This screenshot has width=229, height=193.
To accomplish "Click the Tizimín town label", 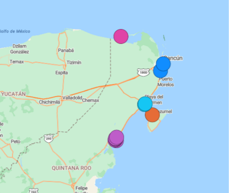I will [74, 63].
